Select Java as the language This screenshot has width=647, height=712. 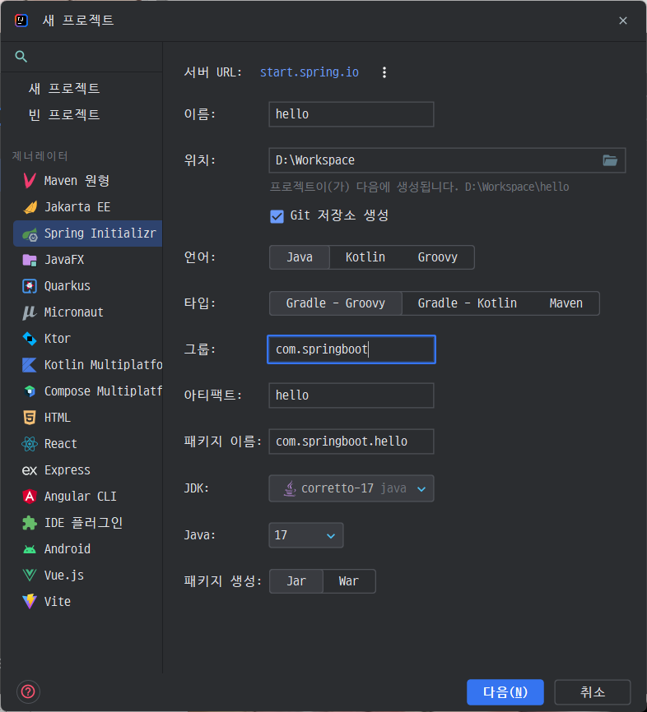[x=300, y=257]
